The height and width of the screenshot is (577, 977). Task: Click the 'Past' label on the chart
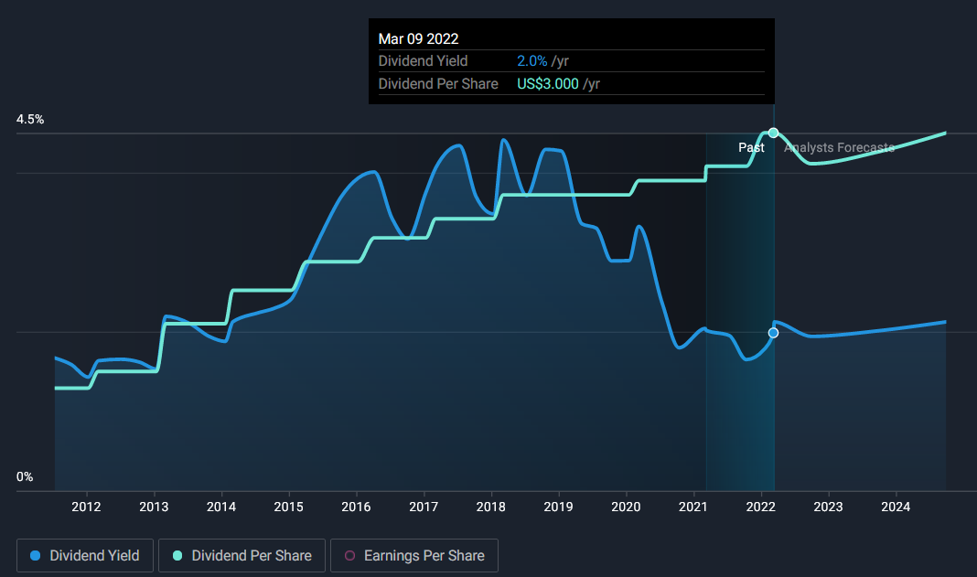[x=751, y=147]
